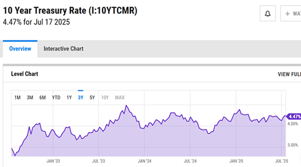
Task: Choose the YTD range option
Action: pyautogui.click(x=56, y=97)
